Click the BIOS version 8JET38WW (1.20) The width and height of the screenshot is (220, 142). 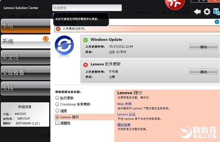[x=28, y=123]
